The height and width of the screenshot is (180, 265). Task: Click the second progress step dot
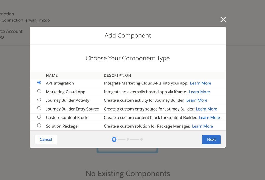[128, 139]
